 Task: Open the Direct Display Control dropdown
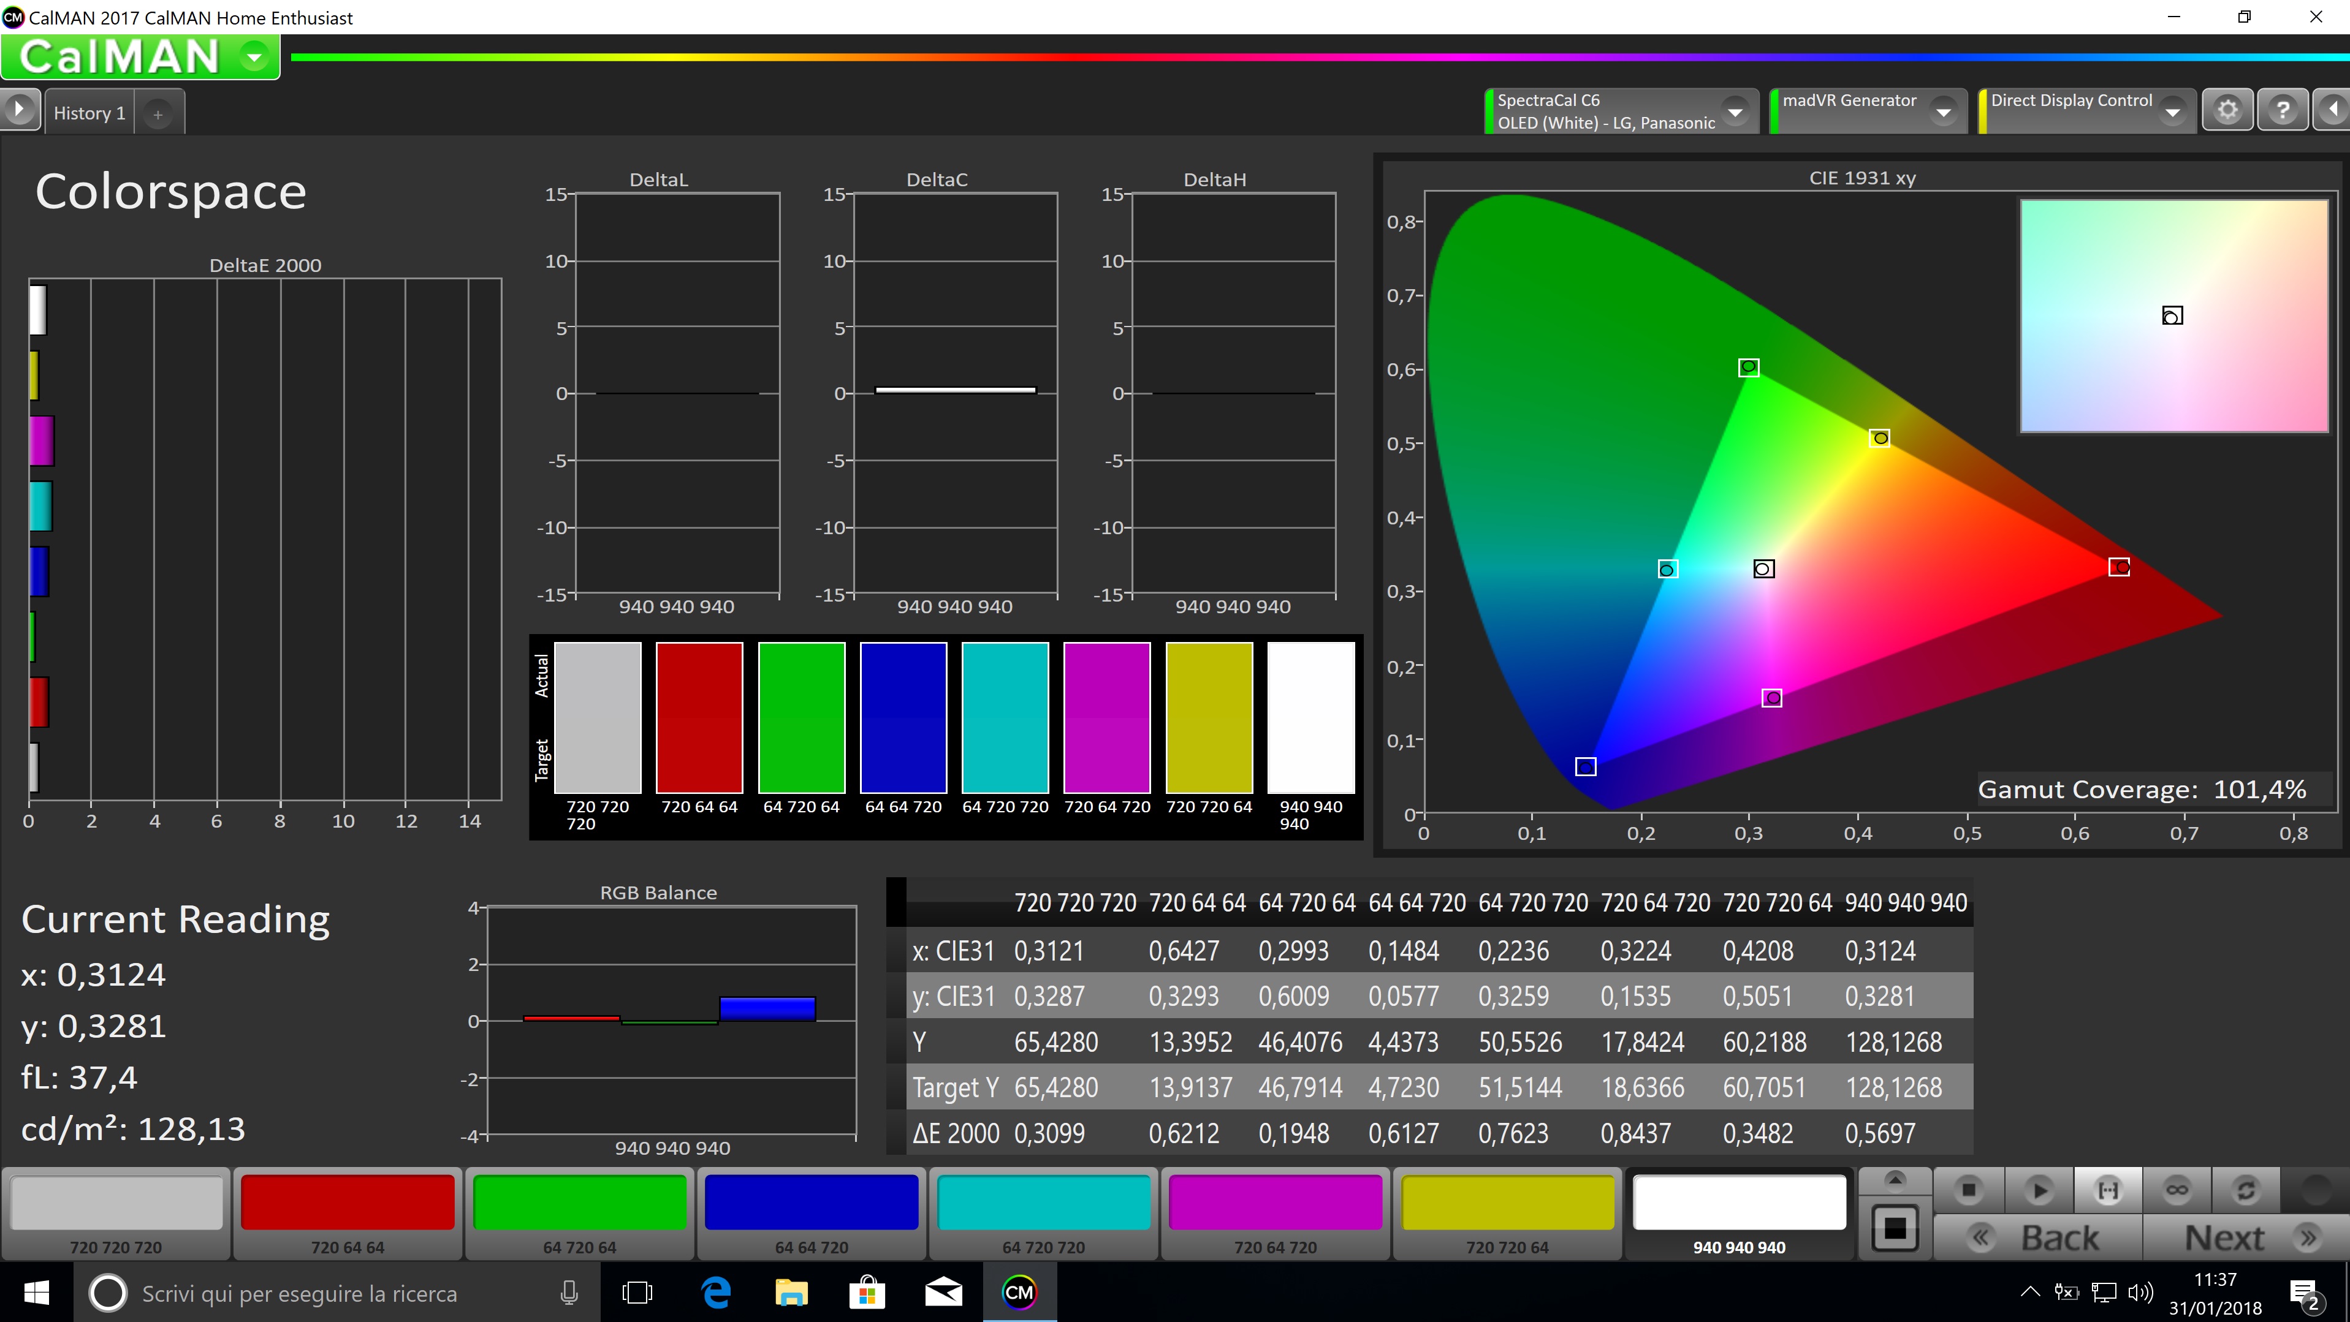click(x=2173, y=112)
